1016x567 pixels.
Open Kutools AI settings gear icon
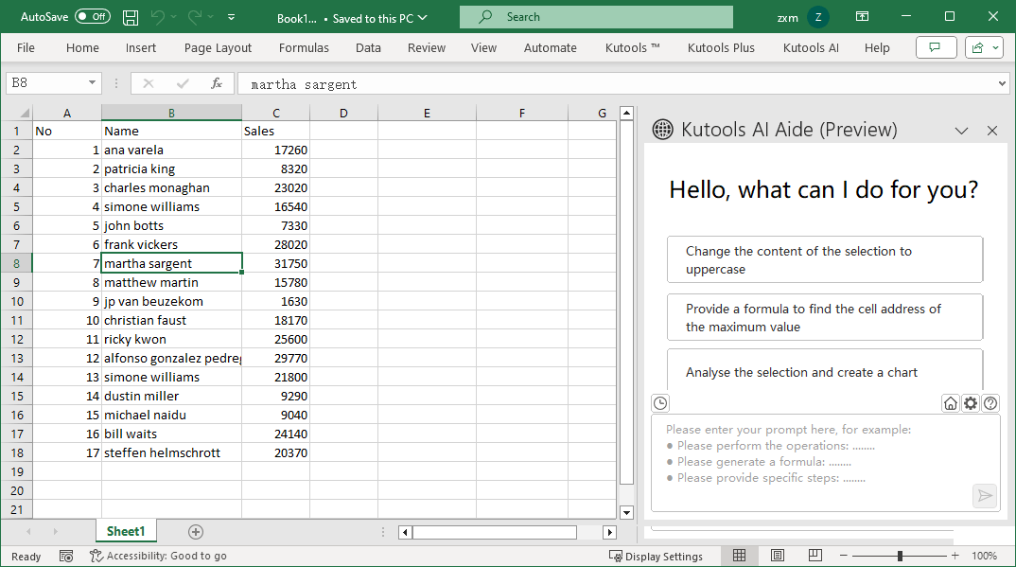pyautogui.click(x=971, y=403)
